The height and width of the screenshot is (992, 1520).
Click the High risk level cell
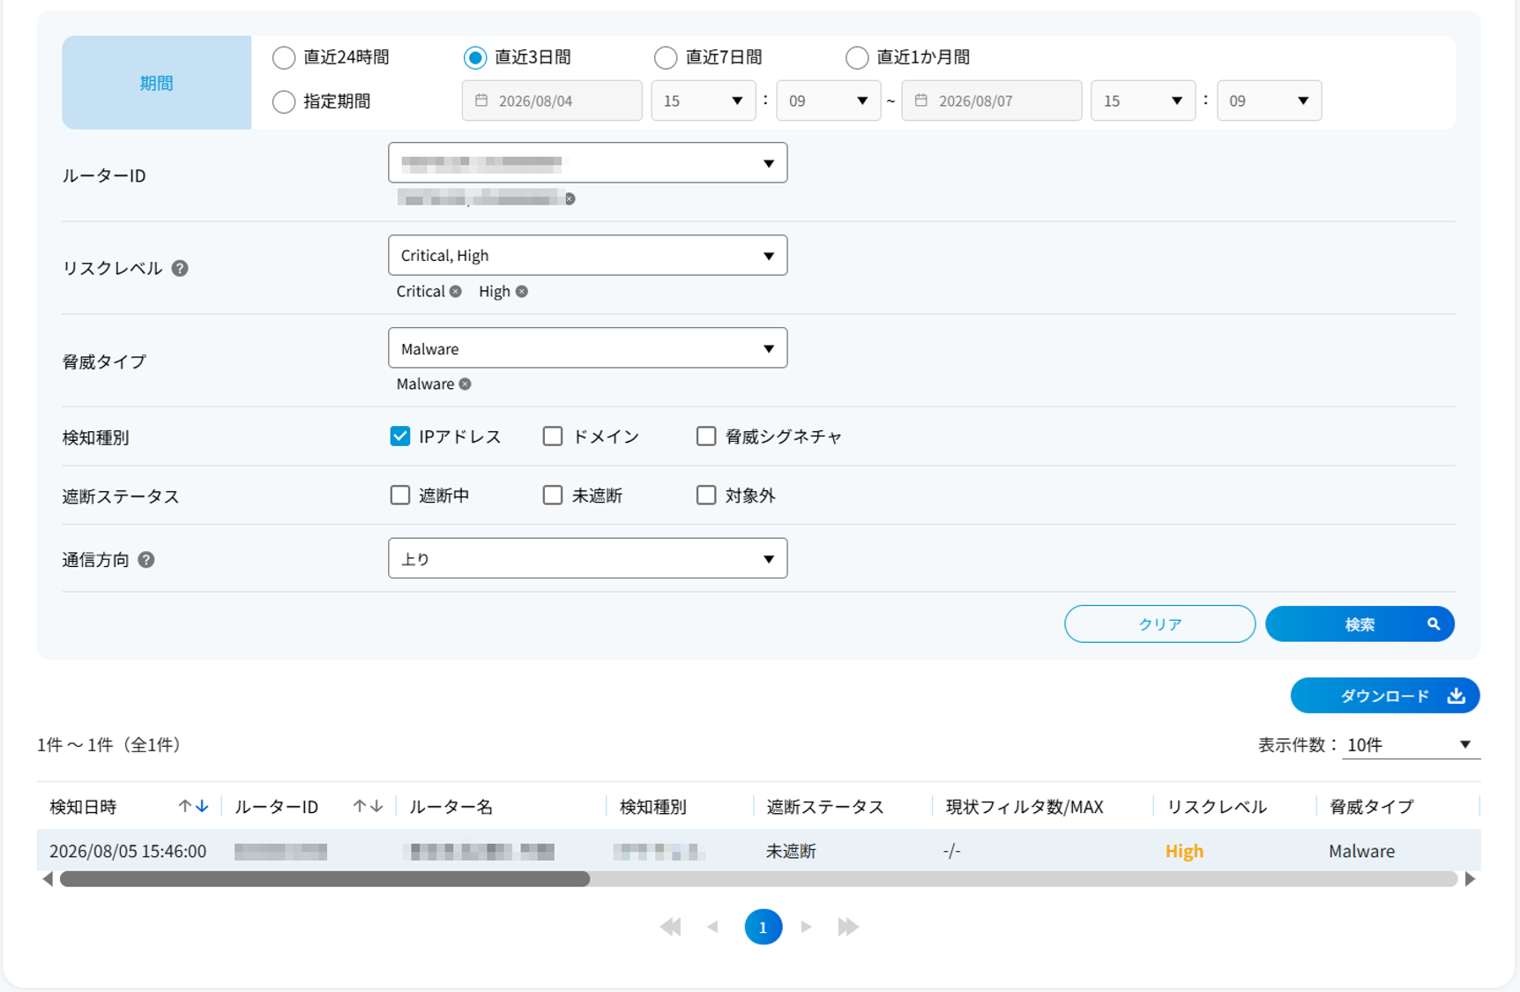[x=1184, y=852]
